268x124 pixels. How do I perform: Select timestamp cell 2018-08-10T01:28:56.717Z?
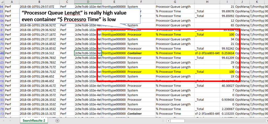[40, 67]
